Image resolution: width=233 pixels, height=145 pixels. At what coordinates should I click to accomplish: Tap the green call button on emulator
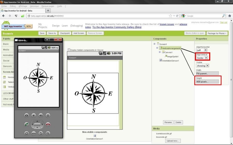click(x=26, y=124)
